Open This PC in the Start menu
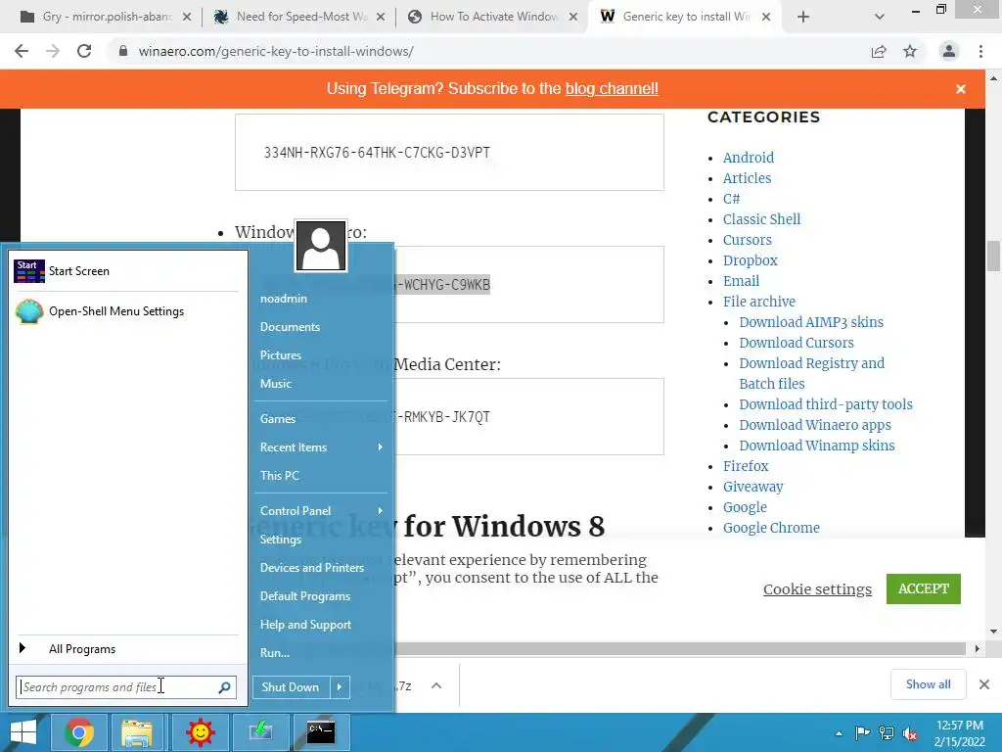 click(x=279, y=476)
